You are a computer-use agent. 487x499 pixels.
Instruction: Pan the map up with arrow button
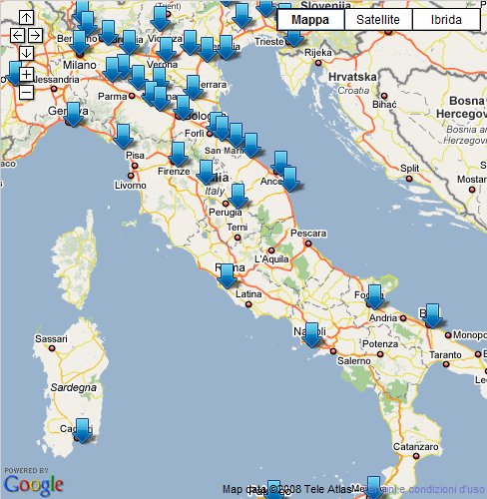pos(26,17)
